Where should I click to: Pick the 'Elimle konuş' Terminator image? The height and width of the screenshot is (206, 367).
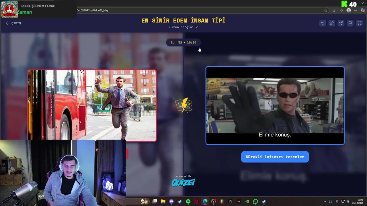(x=275, y=106)
